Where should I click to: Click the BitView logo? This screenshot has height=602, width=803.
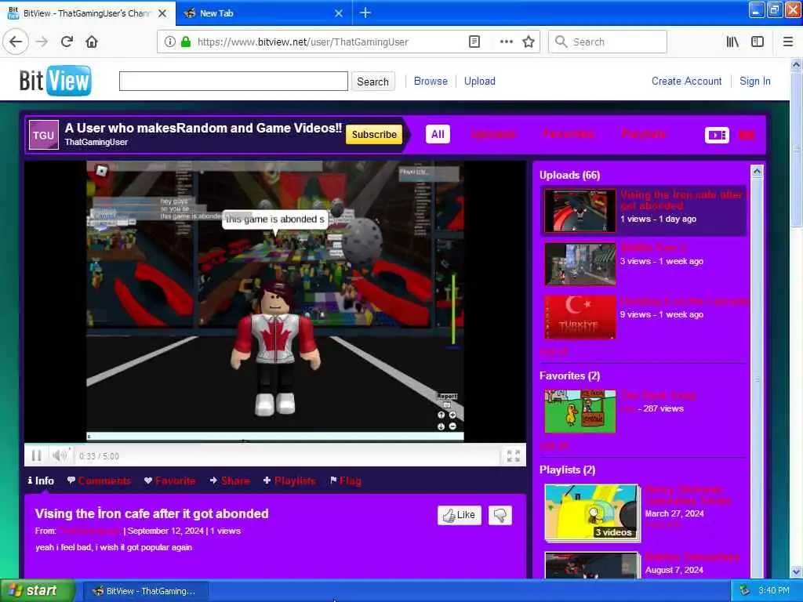56,81
